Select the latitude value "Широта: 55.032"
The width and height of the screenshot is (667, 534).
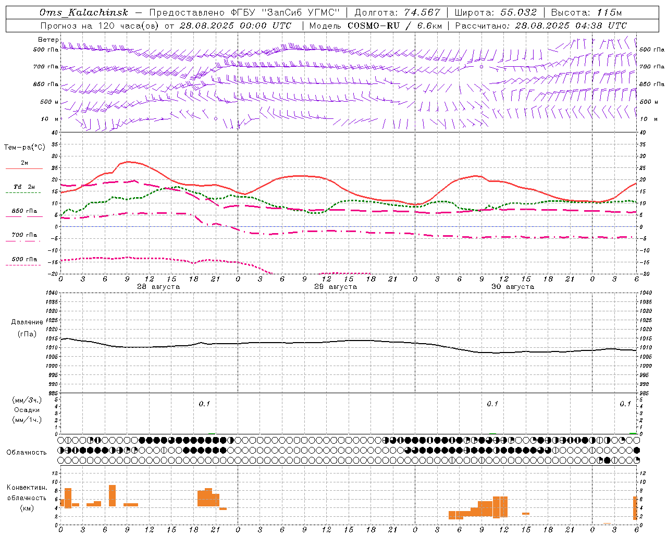(x=496, y=13)
